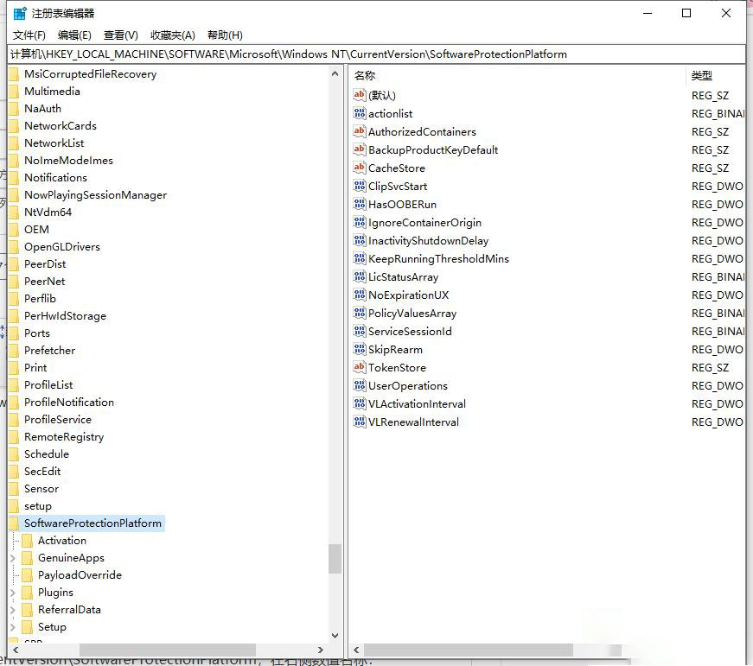Click the folder icon next to Prefetcher
The height and width of the screenshot is (666, 753).
[x=13, y=351]
